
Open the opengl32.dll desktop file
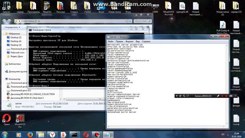(182, 7)
